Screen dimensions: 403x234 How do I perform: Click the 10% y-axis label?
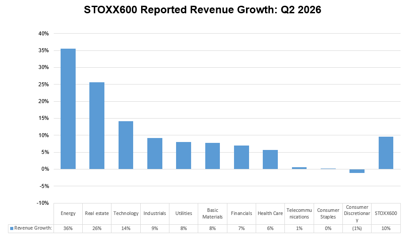pos(43,135)
